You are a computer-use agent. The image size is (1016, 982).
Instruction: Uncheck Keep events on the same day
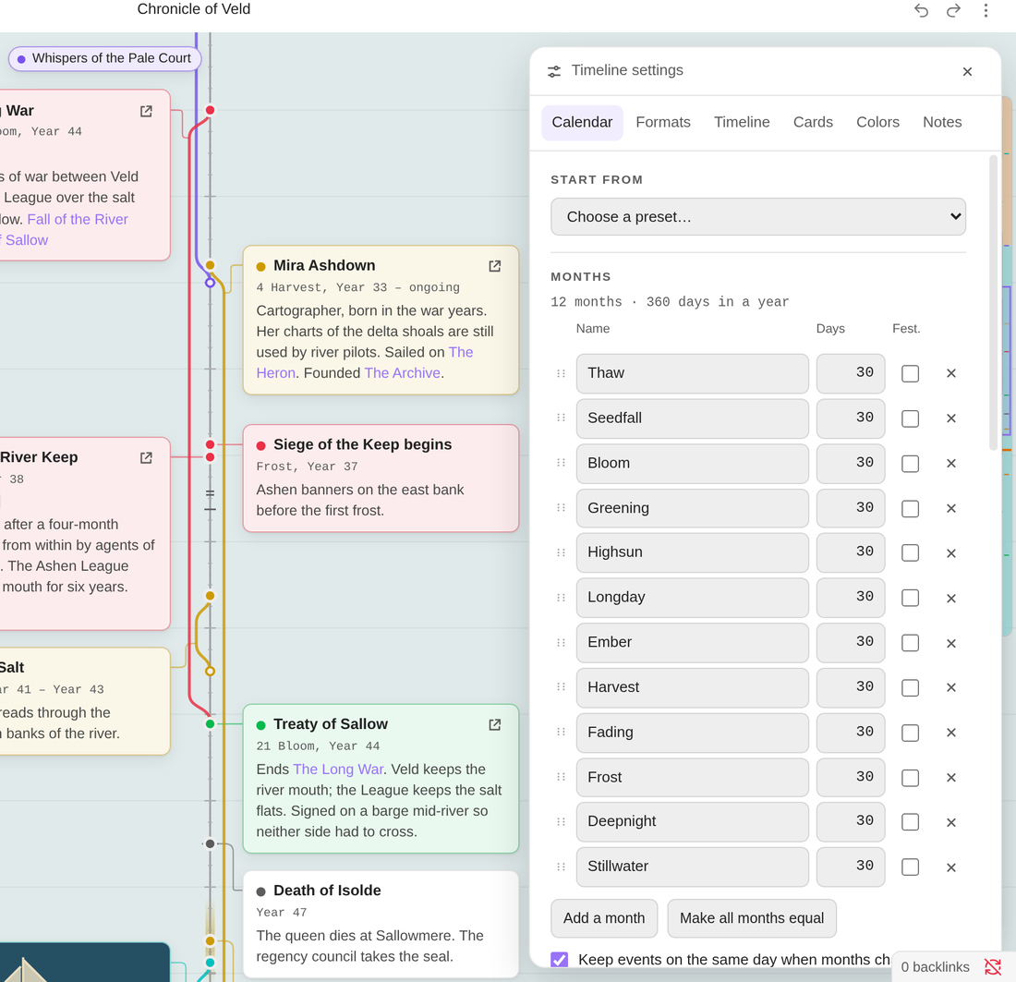[x=559, y=960]
